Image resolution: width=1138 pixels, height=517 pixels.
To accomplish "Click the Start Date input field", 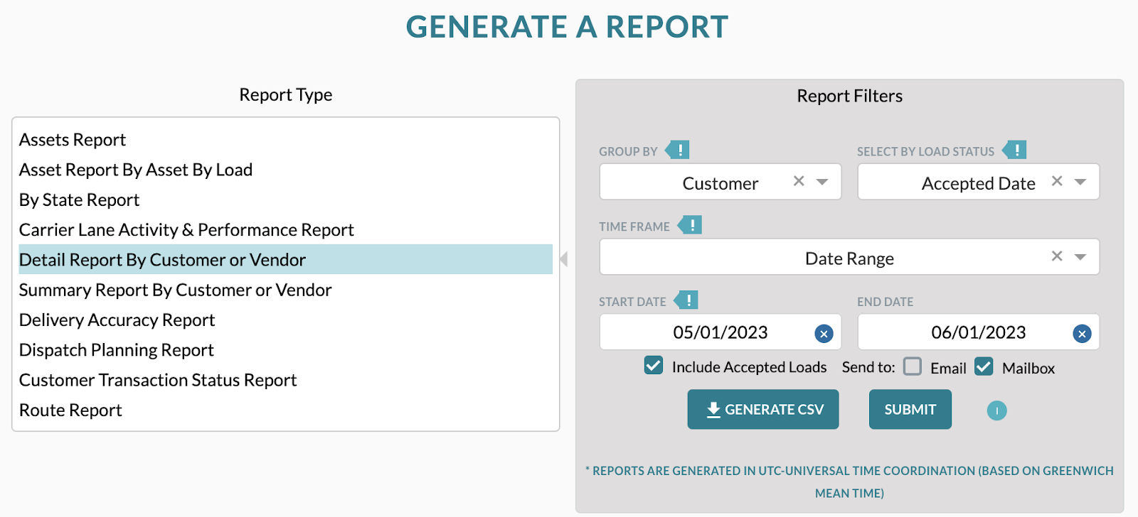I will [720, 332].
